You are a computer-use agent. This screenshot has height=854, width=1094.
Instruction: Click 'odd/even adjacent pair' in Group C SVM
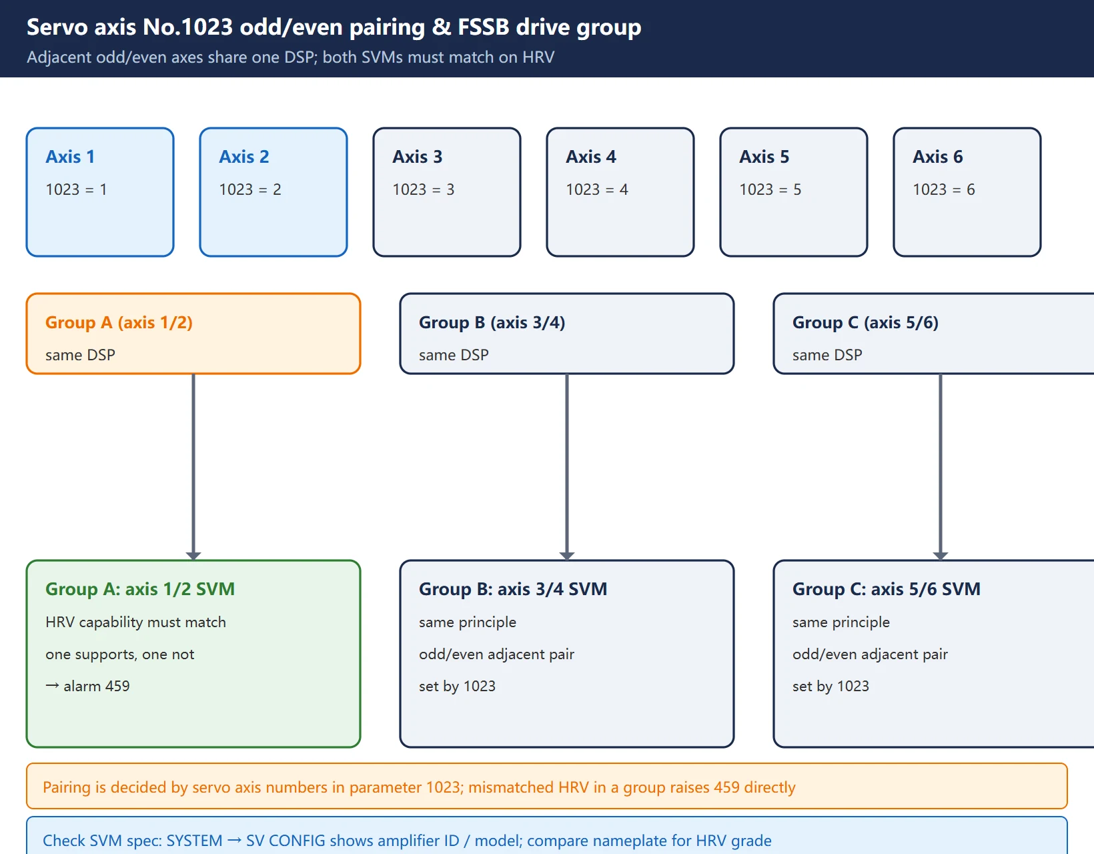point(870,655)
